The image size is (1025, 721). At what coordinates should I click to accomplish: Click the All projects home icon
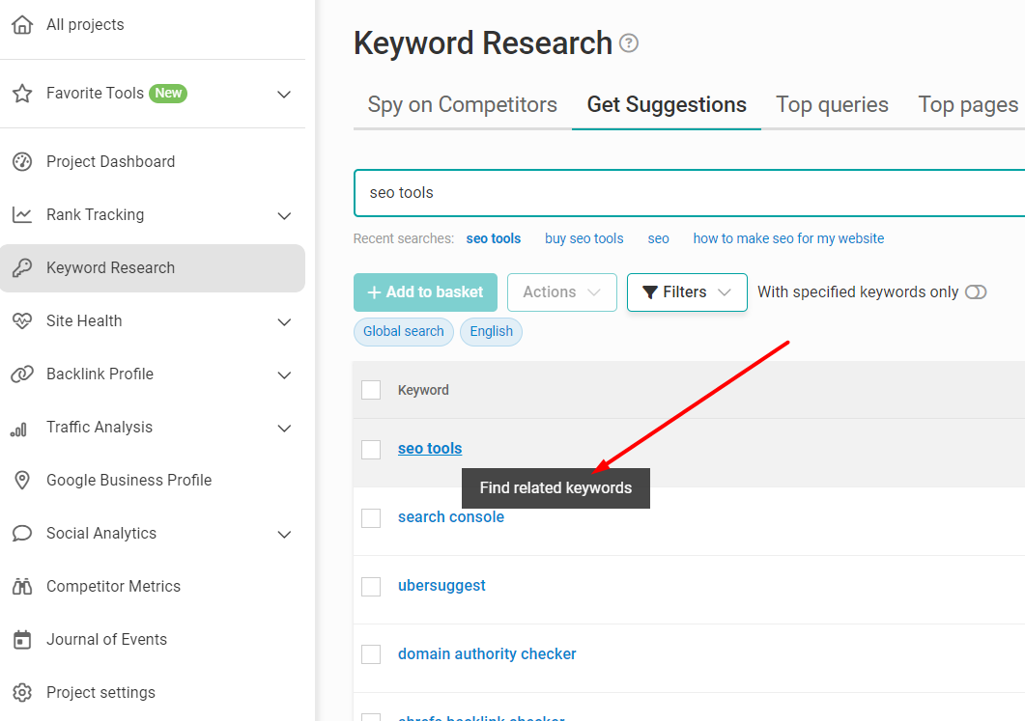22,25
